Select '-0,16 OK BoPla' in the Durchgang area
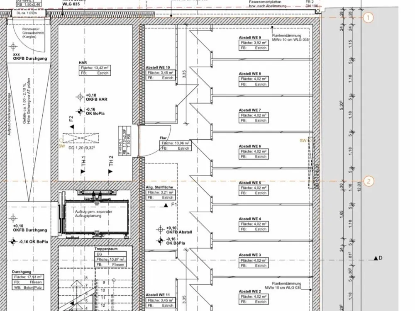Image resolution: width=415 pixels, height=311 pixels. pyautogui.click(x=33, y=242)
